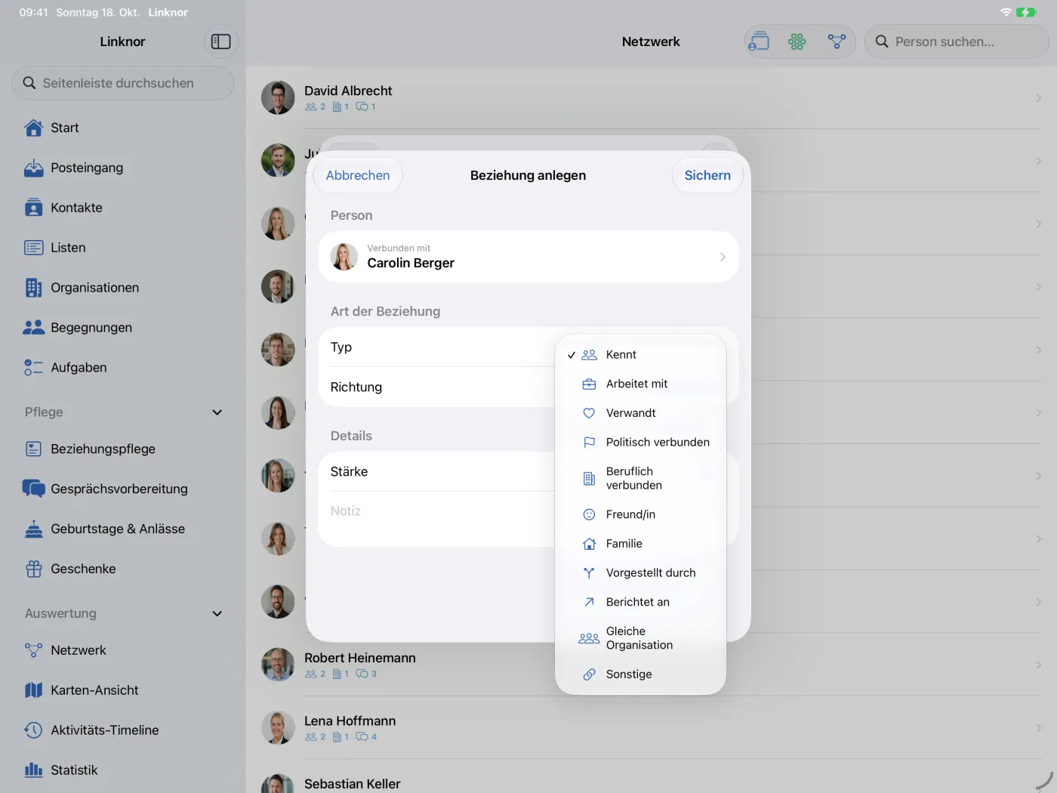Click the Kontakte sidebar icon
1057x793 pixels.
pos(34,208)
